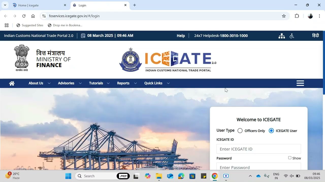
Task: Open Google Chrome in the taskbar
Action: 215,176
